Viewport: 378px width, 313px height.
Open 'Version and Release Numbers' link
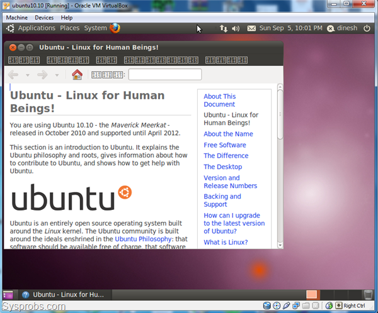coord(230,182)
